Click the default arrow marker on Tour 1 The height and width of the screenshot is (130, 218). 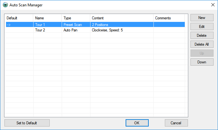[x=9, y=25]
